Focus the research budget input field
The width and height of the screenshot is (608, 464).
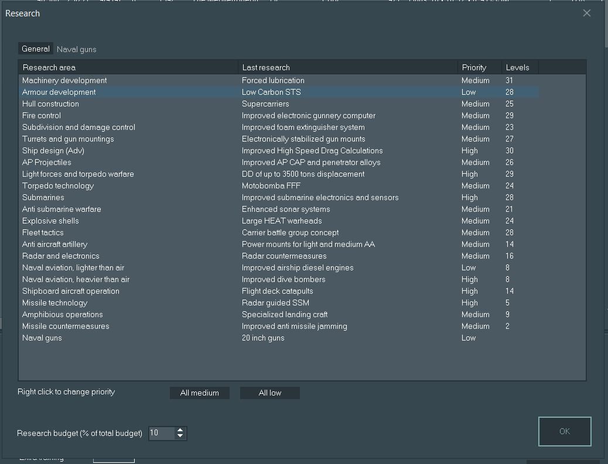(162, 433)
